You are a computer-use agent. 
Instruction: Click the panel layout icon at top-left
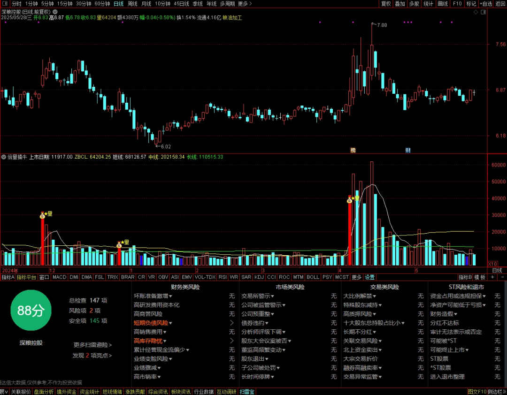pyautogui.click(x=5, y=4)
